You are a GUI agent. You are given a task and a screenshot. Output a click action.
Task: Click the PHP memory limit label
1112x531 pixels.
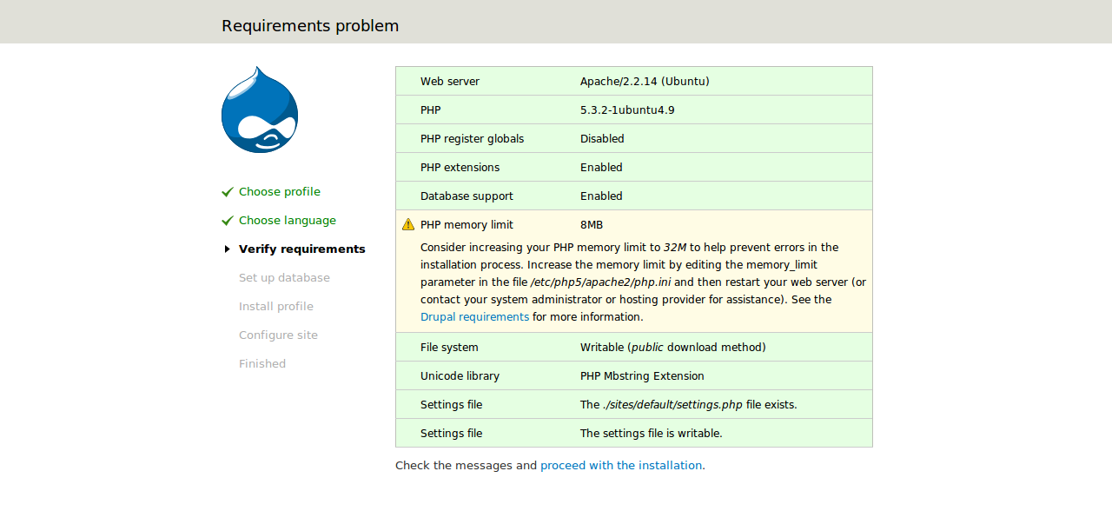click(x=467, y=225)
